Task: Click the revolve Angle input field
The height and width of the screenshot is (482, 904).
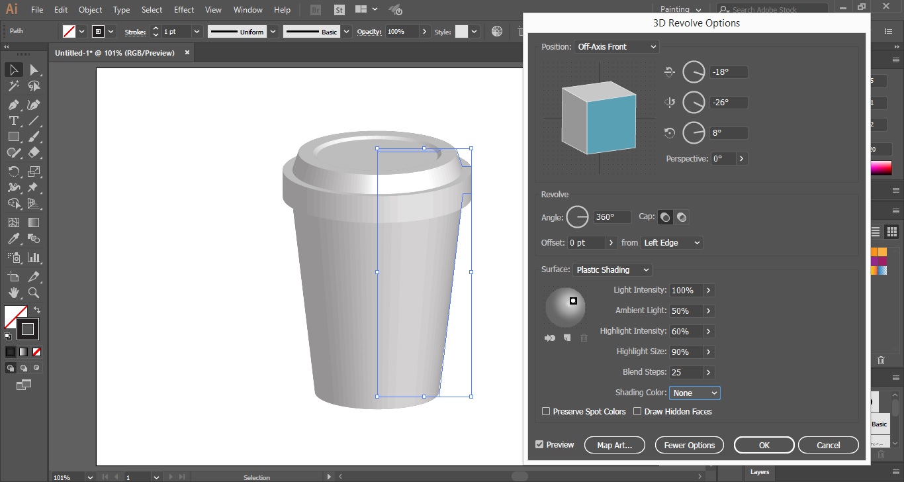Action: 611,217
